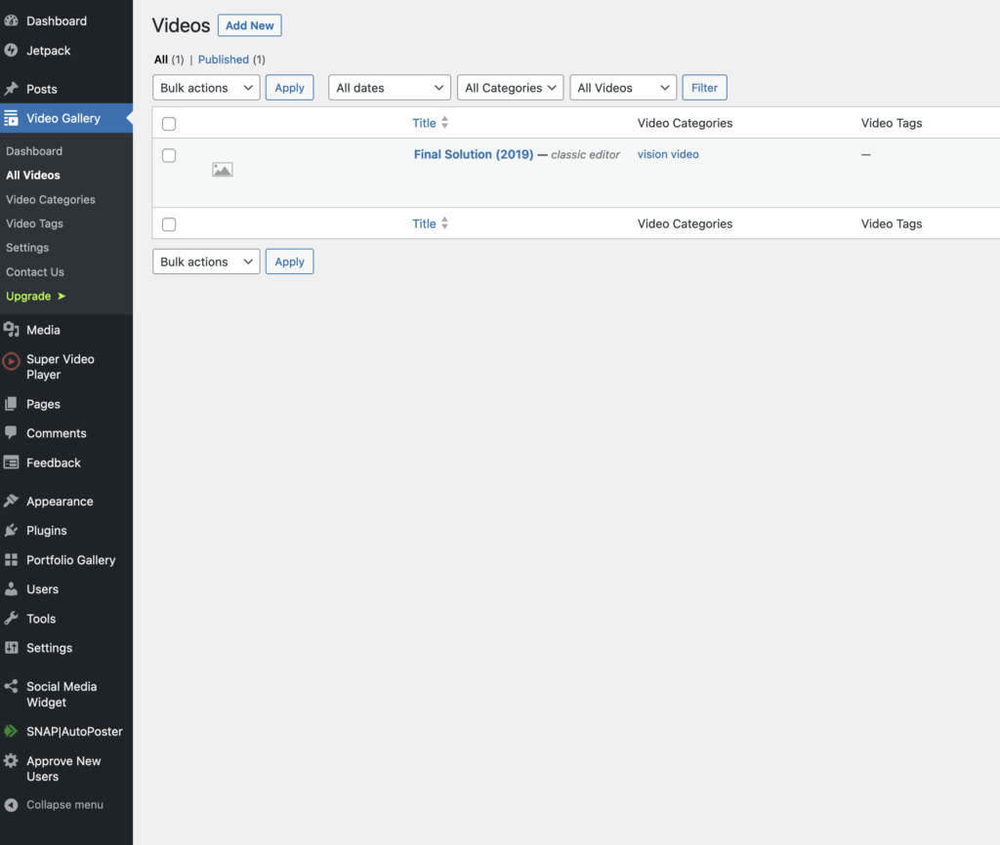
Task: Click the video thumbnail placeholder image
Action: tap(223, 170)
